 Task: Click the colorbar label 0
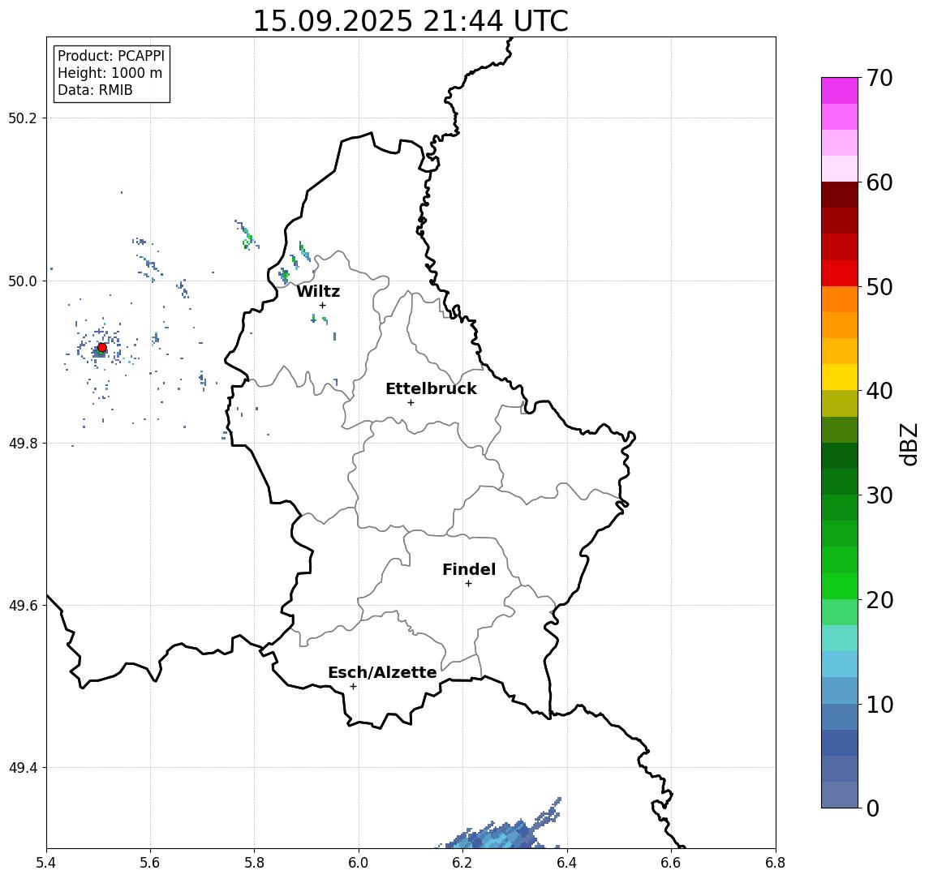pos(873,808)
